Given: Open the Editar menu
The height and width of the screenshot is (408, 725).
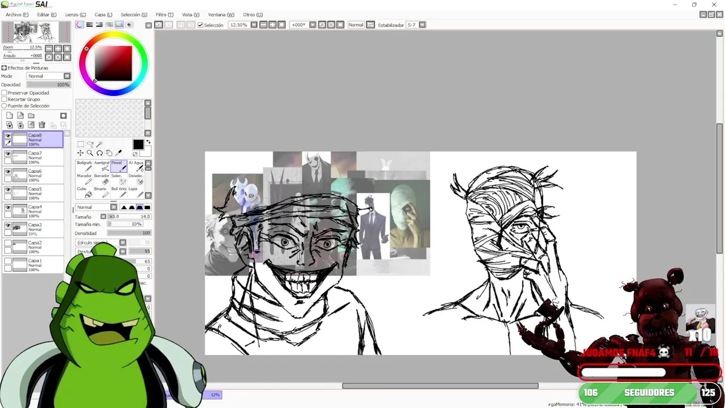Looking at the screenshot, I should tap(46, 15).
